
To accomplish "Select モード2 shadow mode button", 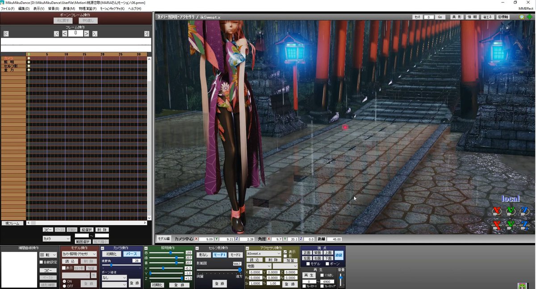I will coord(235,255).
